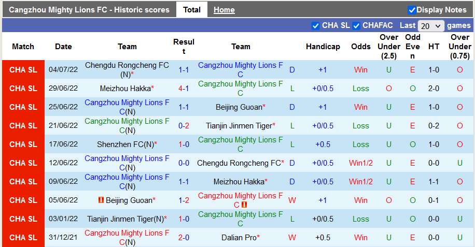The width and height of the screenshot is (475, 247).
Task: Click the Odd Even column header
Action: [x=413, y=47]
